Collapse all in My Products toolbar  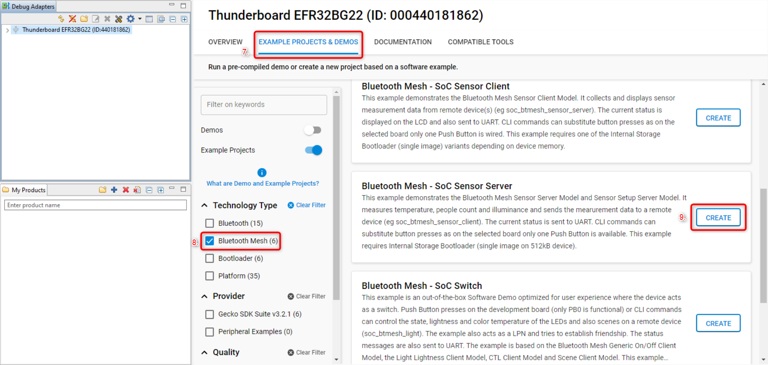[x=149, y=190]
